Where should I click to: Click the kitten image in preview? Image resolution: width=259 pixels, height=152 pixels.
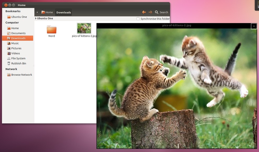pos(177,88)
